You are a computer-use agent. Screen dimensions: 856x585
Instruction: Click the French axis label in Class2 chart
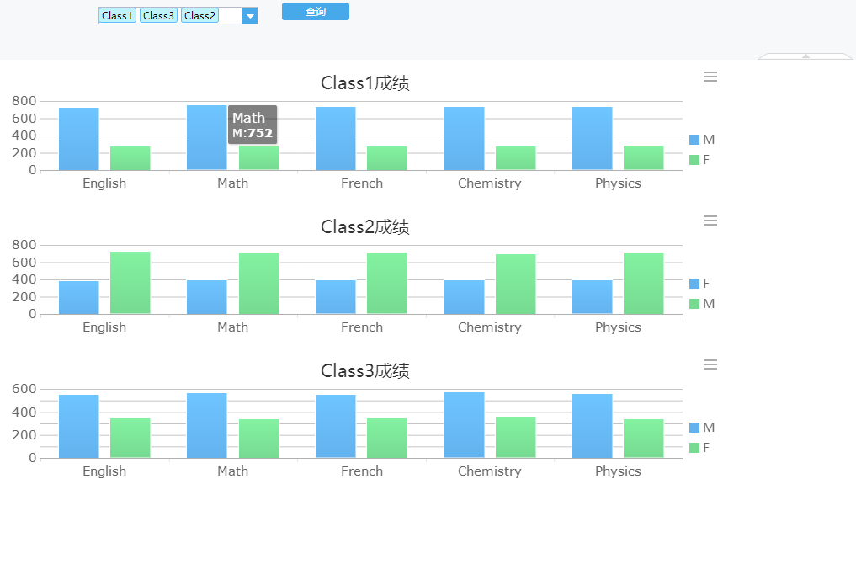362,327
